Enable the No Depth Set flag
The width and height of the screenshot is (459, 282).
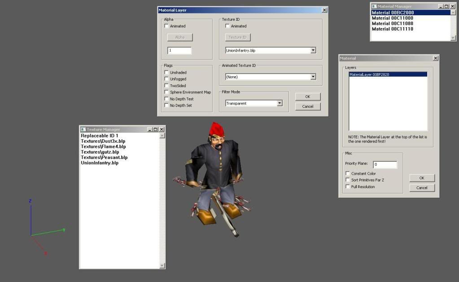click(x=166, y=105)
